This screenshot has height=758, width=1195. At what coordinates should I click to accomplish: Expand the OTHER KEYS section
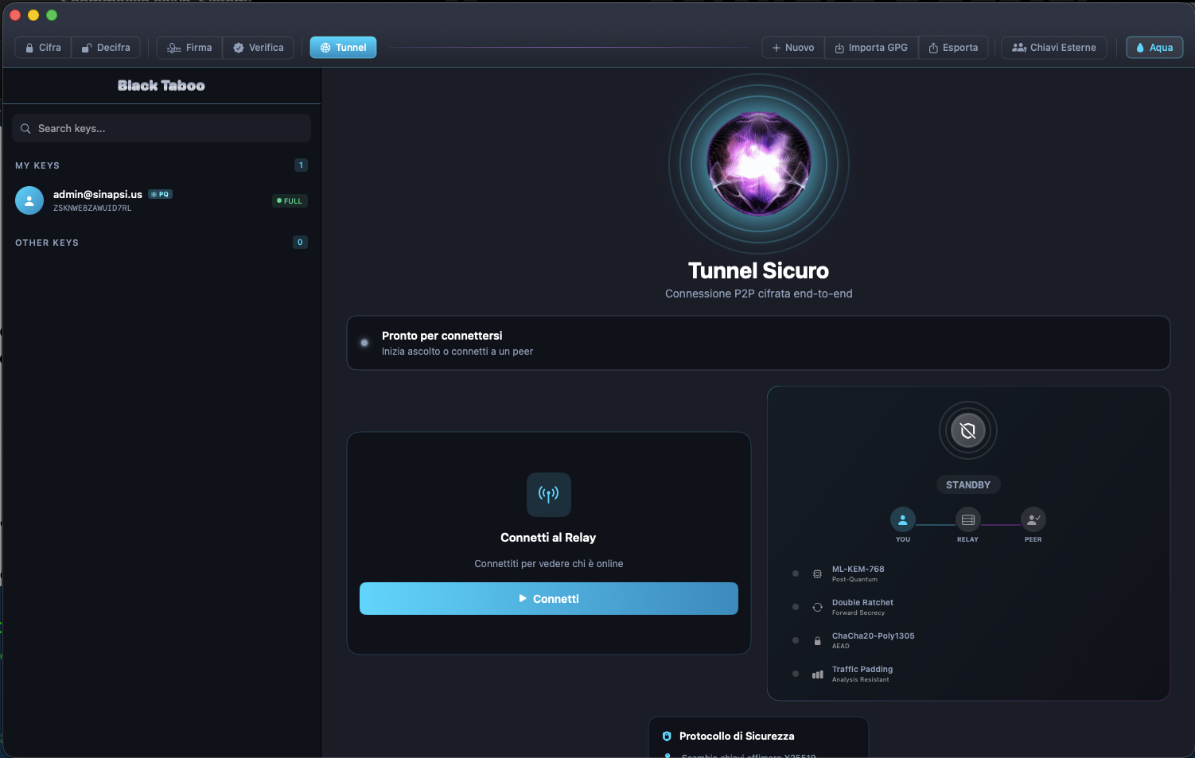[x=47, y=243]
